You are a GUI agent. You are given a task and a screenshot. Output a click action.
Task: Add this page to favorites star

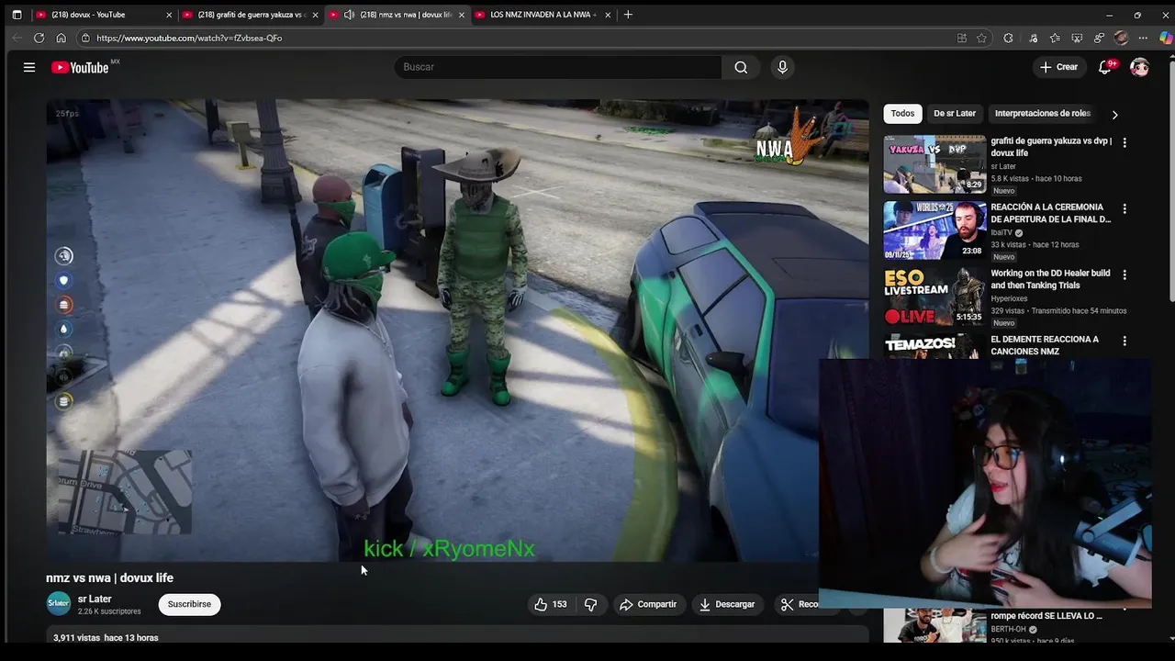tap(981, 38)
